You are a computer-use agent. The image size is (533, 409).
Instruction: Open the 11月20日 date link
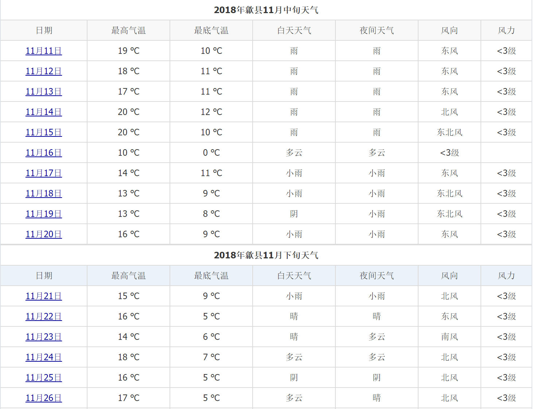[x=44, y=234]
